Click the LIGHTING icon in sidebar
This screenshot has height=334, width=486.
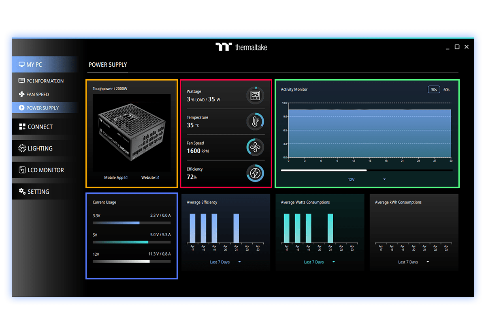pos(22,148)
